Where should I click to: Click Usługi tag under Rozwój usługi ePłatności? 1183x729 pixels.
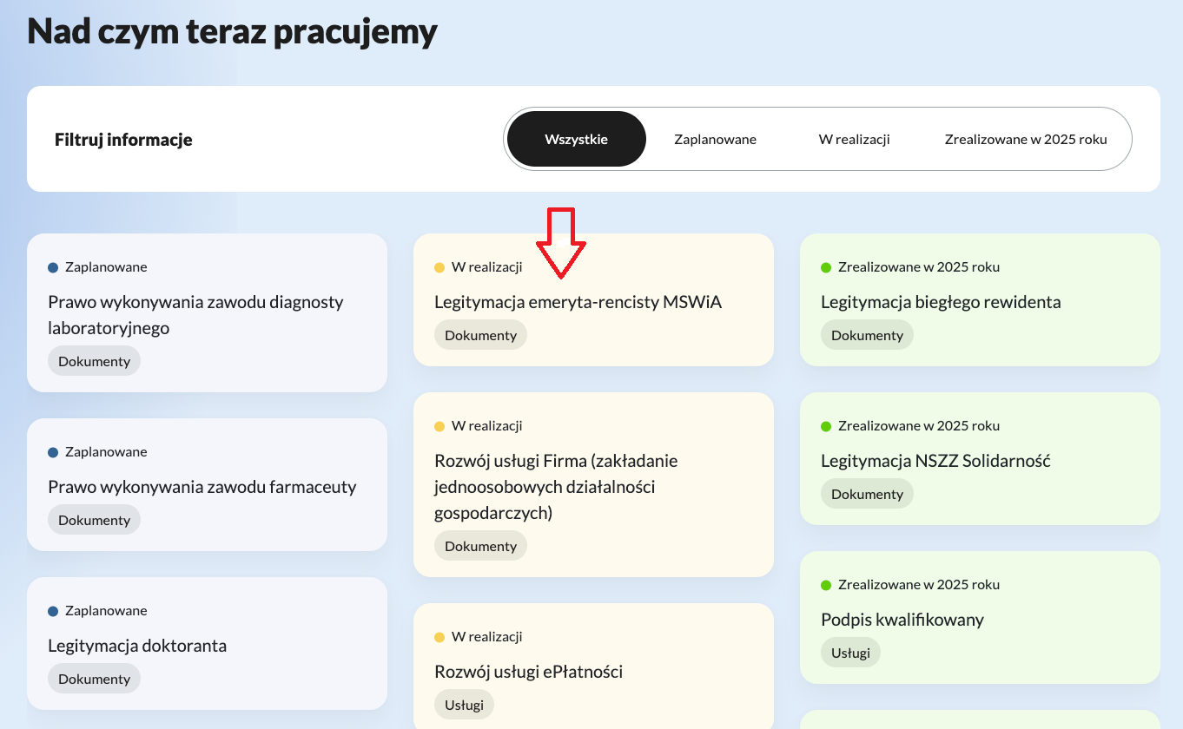[x=464, y=706]
